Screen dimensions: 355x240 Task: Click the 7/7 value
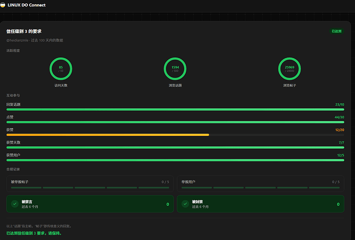pyautogui.click(x=342, y=143)
